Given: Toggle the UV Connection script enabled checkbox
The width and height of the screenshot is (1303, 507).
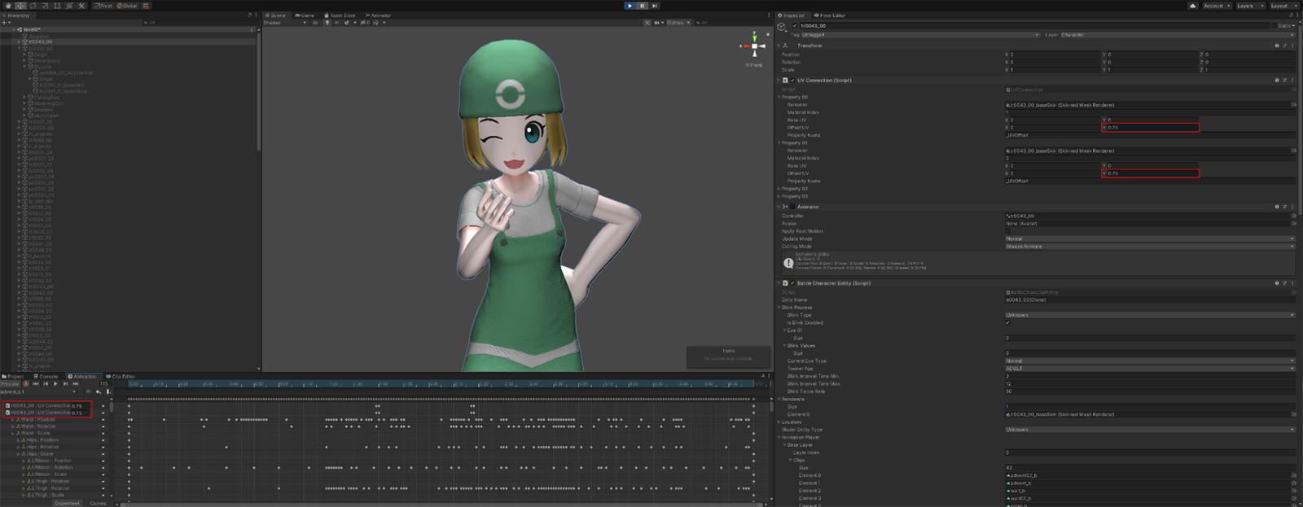Looking at the screenshot, I should click(x=792, y=81).
